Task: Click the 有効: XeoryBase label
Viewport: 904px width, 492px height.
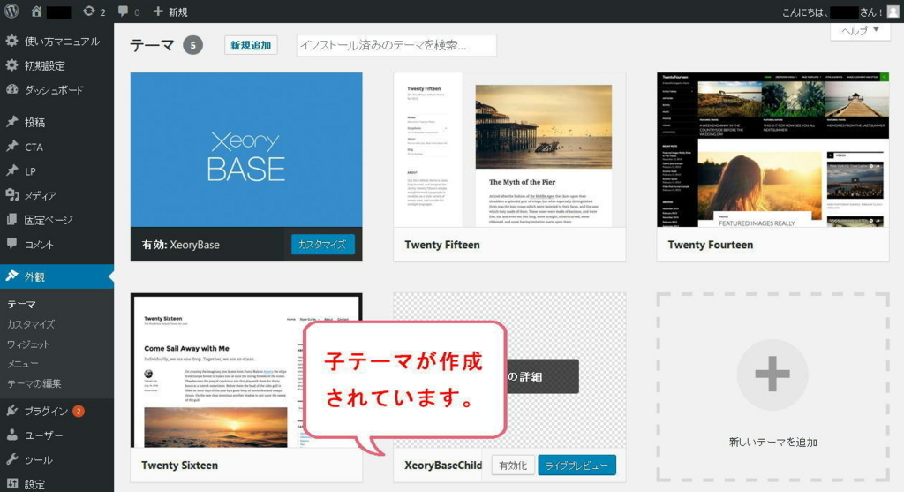Action: tap(180, 245)
